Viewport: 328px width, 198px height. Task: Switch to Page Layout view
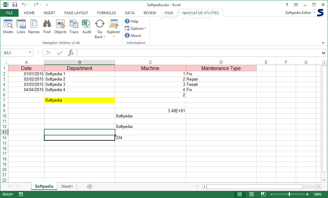tap(252, 194)
